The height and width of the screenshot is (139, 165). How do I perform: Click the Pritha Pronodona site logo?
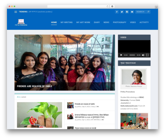(x=21, y=22)
